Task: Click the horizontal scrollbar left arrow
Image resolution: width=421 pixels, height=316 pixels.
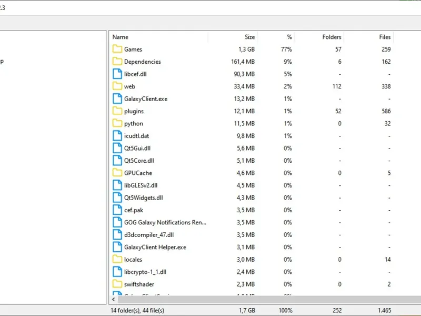Action: [114, 299]
